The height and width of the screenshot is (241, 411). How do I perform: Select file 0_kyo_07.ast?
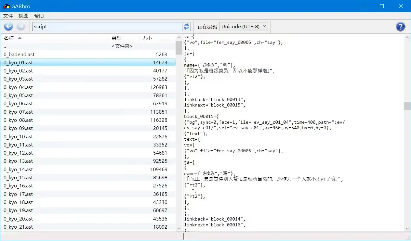point(88,112)
